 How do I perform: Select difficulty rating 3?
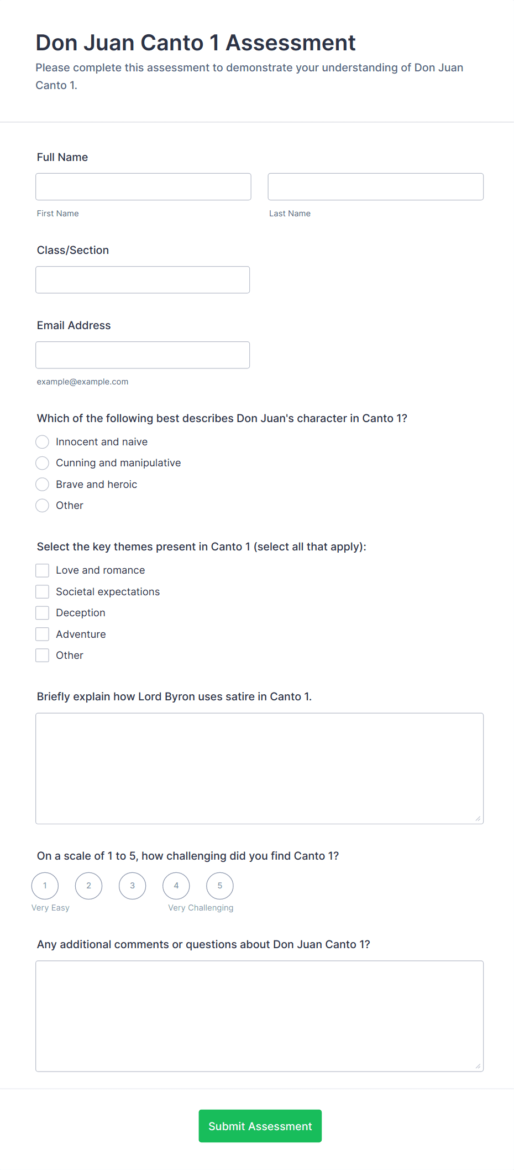tap(132, 885)
